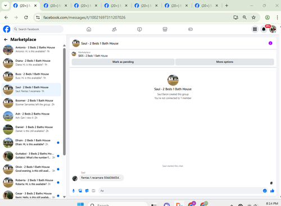Click Saul - 2 Beds 1 Bath House header
Screen dimensions: 281x206
click(99, 43)
